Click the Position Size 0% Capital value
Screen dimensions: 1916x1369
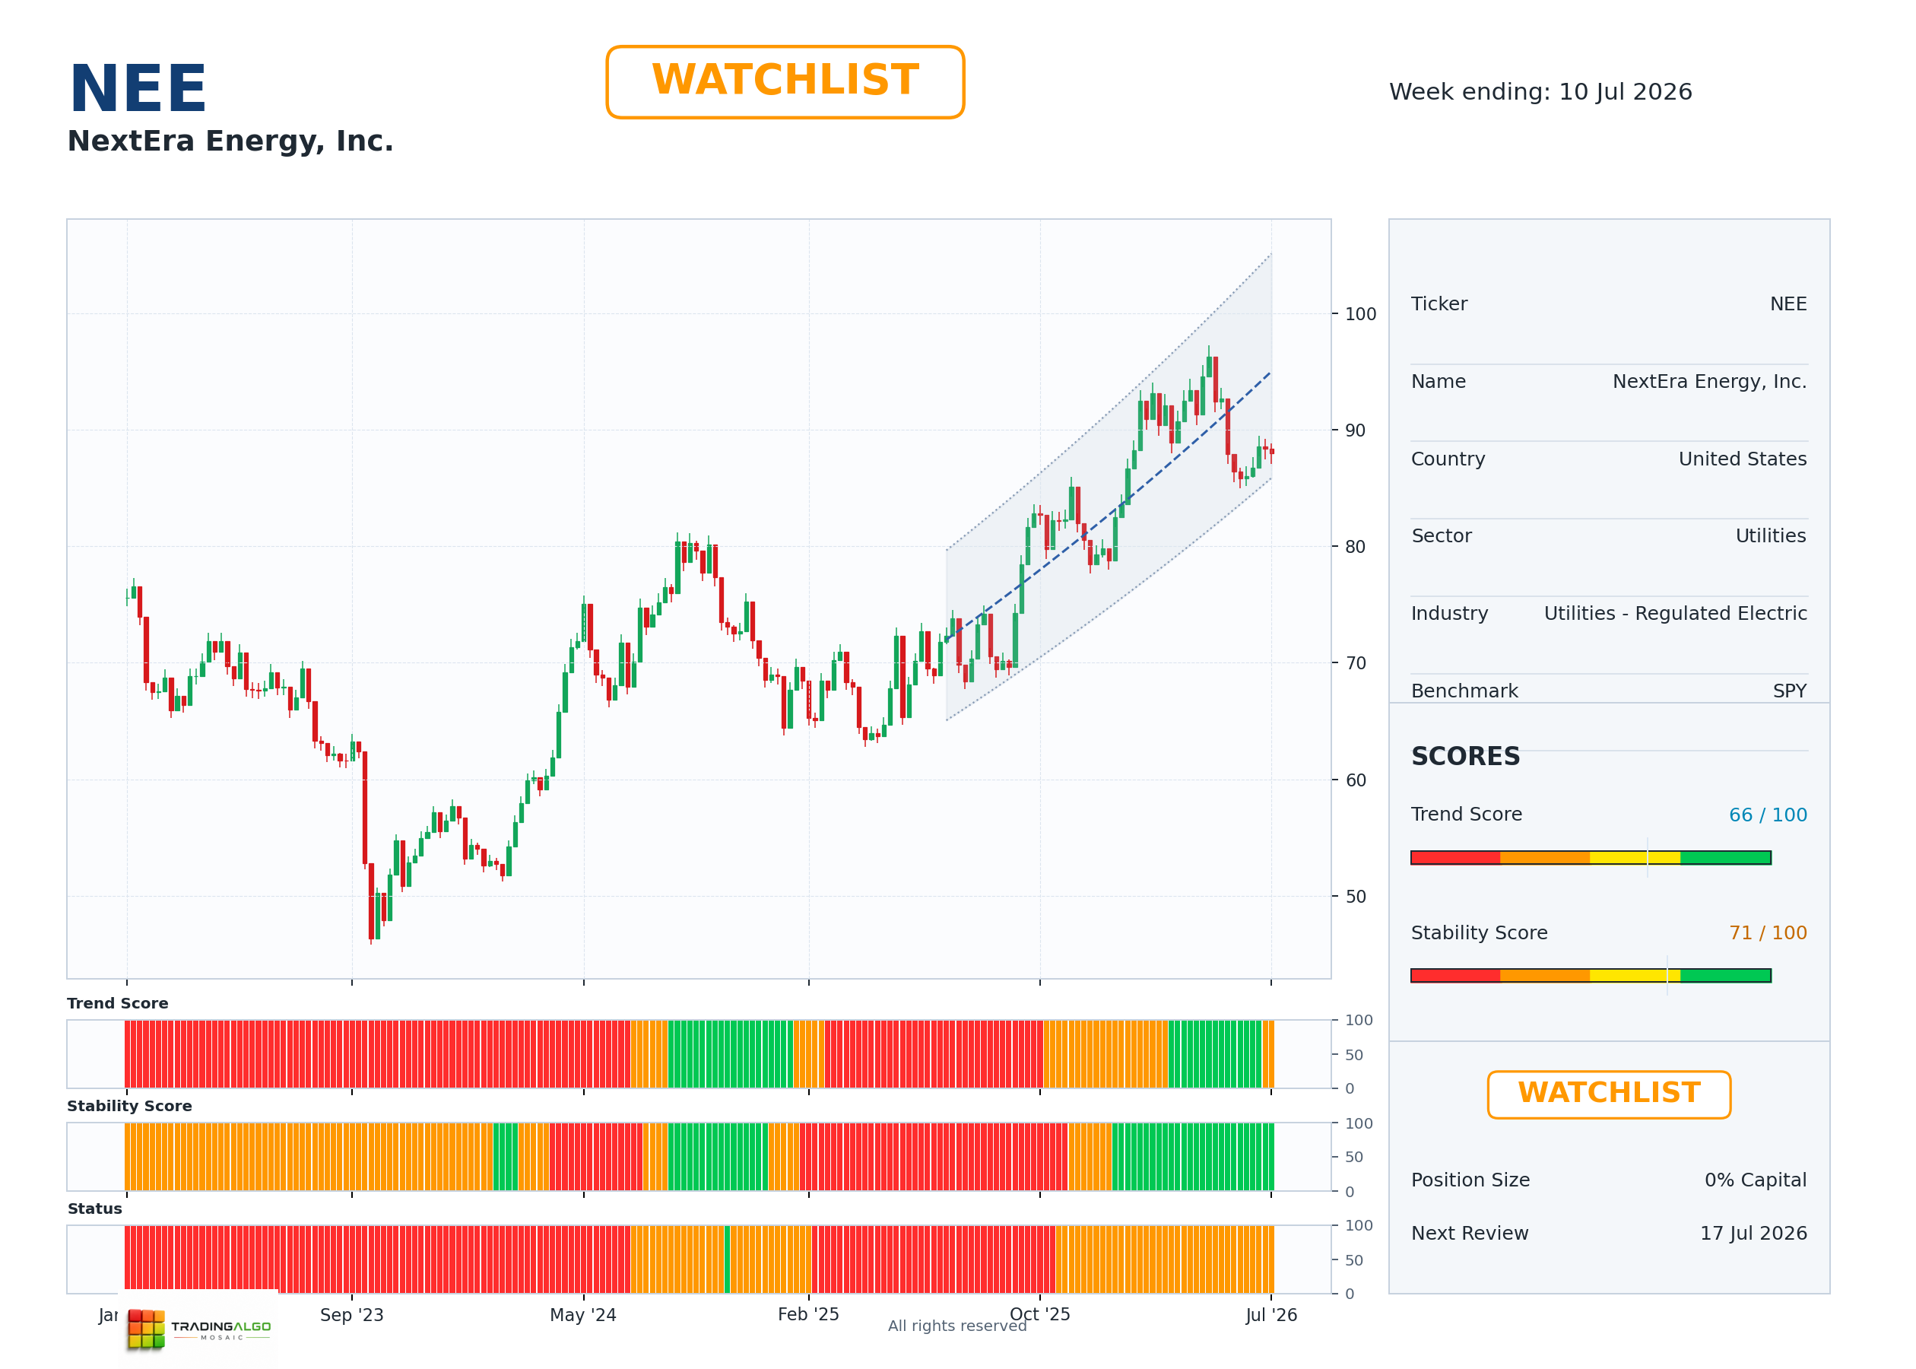point(1755,1180)
